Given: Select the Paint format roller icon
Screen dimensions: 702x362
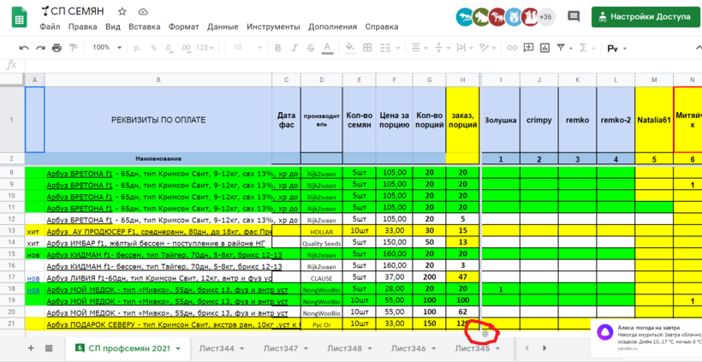Looking at the screenshot, I should click(x=74, y=48).
